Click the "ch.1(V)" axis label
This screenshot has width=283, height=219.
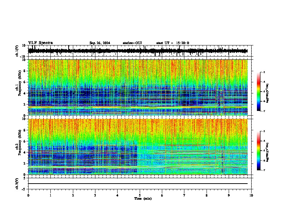(x=17, y=51)
